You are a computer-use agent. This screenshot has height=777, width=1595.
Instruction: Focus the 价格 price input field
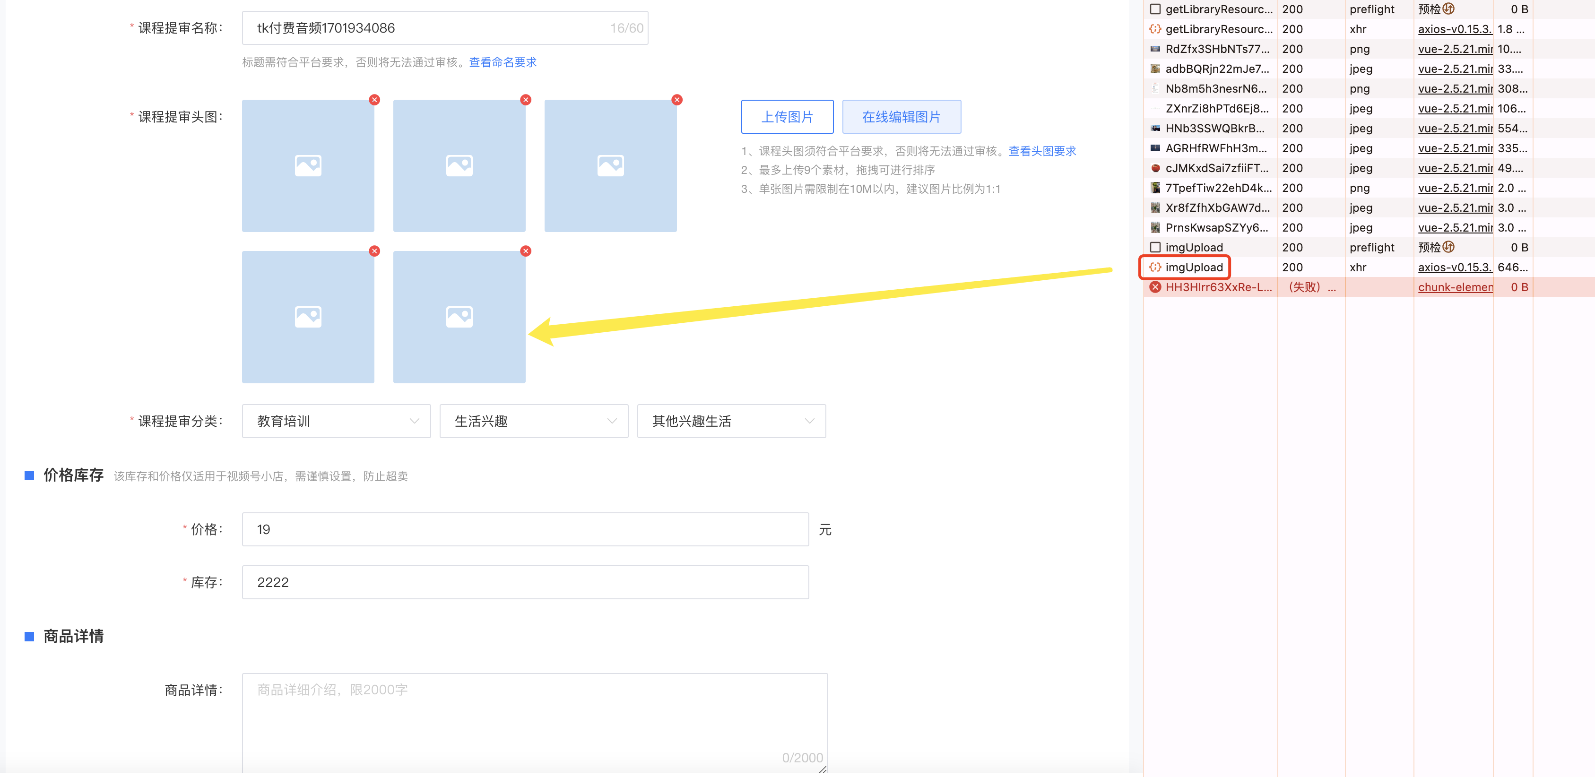click(x=524, y=529)
